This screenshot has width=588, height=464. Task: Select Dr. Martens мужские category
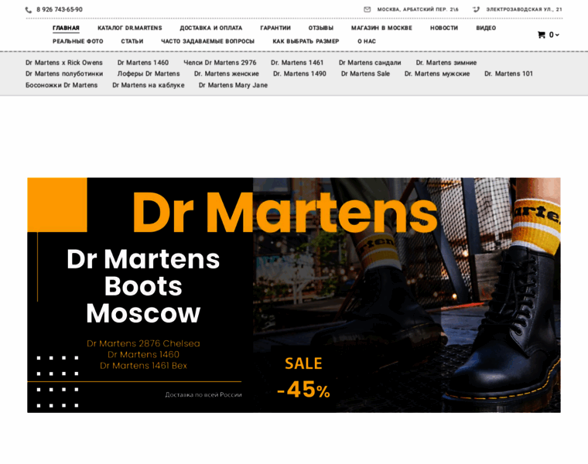tap(437, 73)
